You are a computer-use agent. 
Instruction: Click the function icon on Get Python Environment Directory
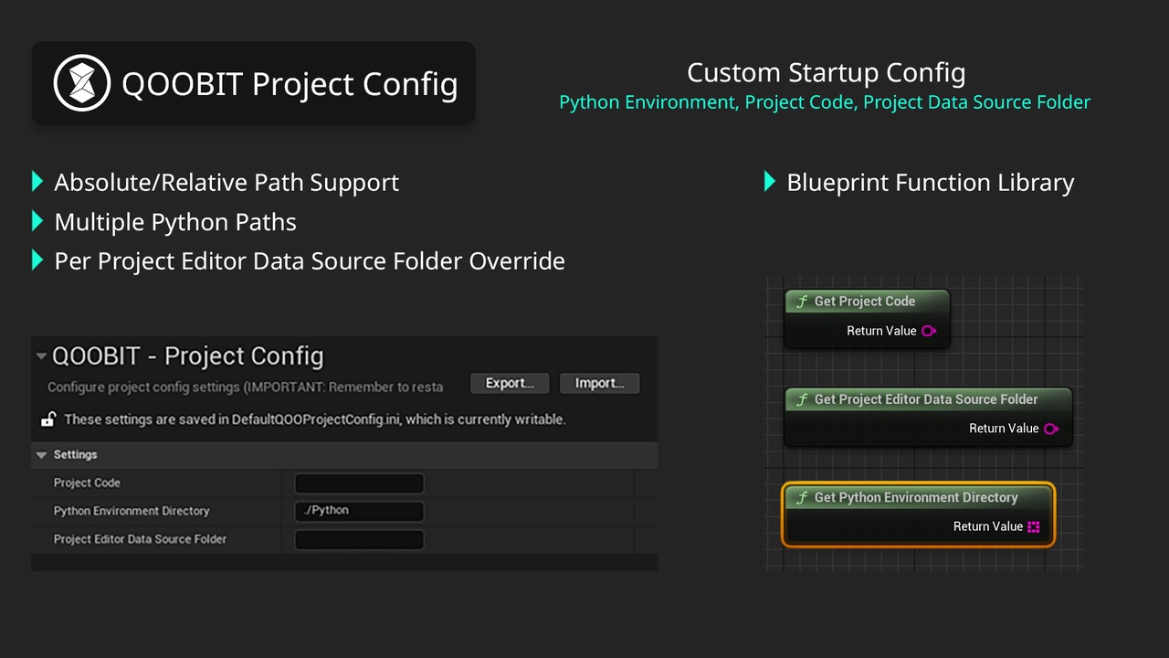(x=802, y=498)
